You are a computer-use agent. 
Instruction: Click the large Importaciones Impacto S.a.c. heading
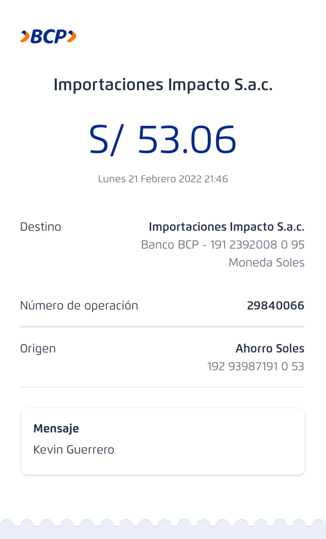(163, 85)
